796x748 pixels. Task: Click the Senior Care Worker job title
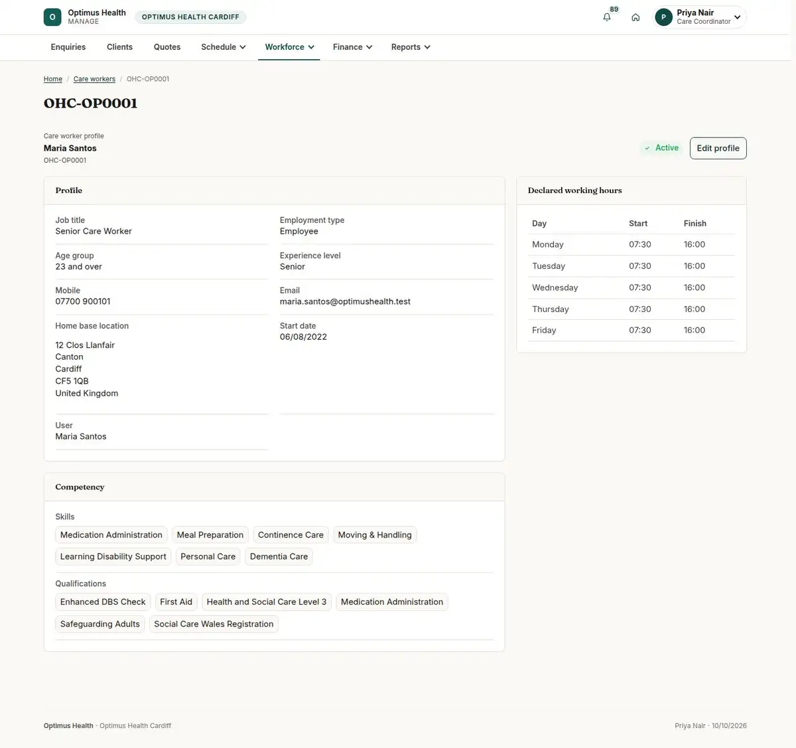click(94, 231)
